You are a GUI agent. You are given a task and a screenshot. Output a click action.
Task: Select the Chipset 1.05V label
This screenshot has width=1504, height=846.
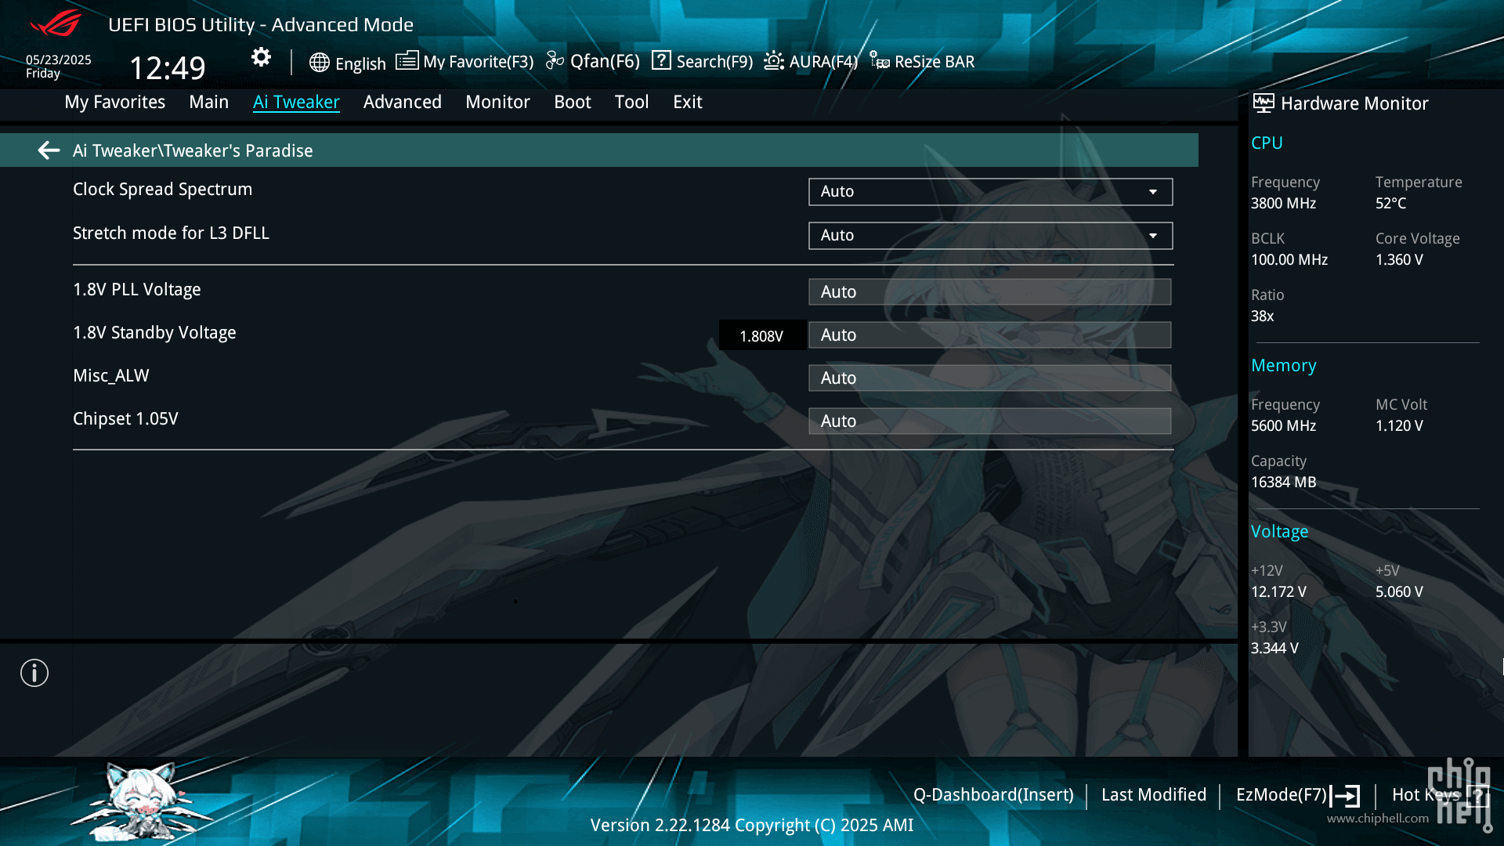point(125,419)
